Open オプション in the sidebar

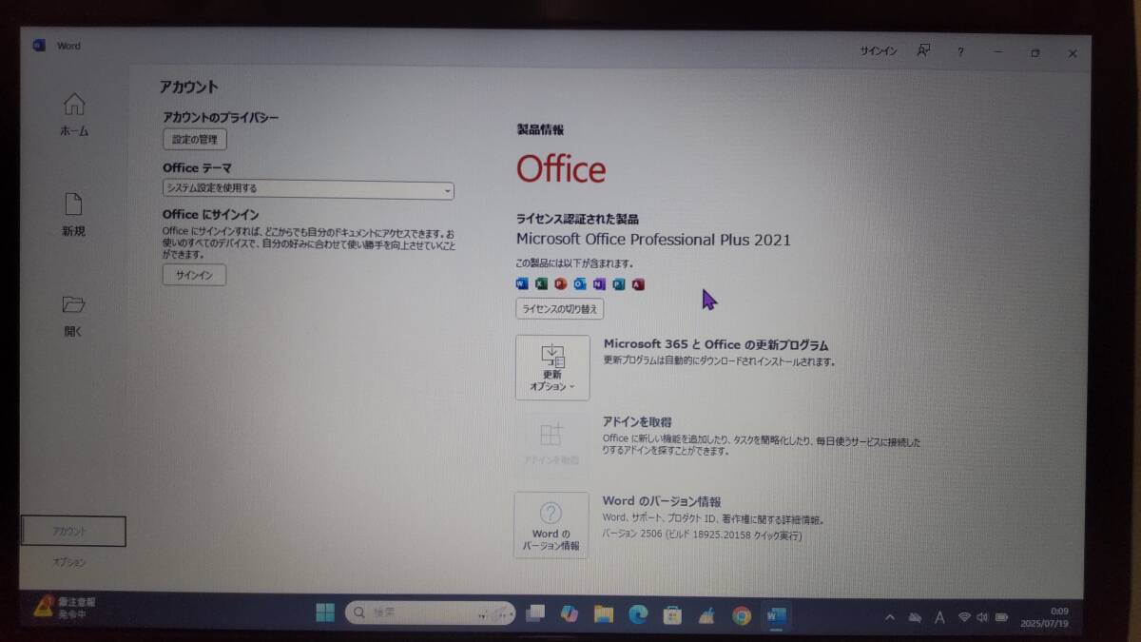coord(69,562)
